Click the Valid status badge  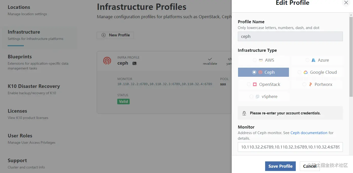point(123,102)
